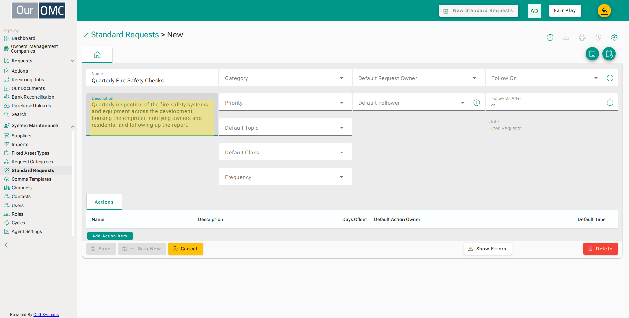Click the green calendar round button
The image size is (629, 318).
(592, 54)
